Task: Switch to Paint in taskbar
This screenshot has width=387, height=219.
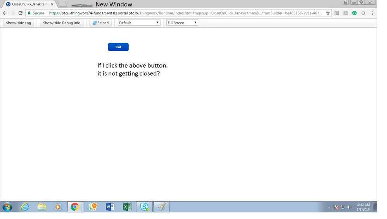Action: (x=161, y=207)
